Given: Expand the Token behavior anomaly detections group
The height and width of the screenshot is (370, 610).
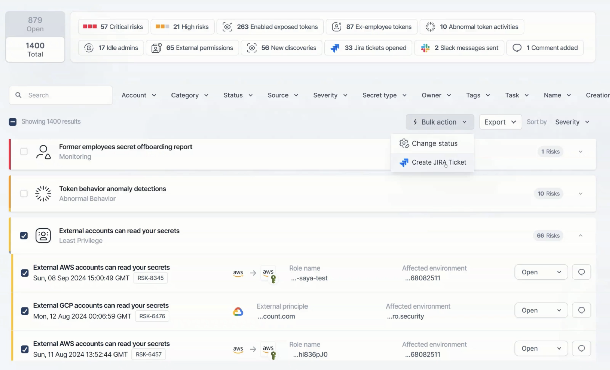Looking at the screenshot, I should tap(580, 194).
